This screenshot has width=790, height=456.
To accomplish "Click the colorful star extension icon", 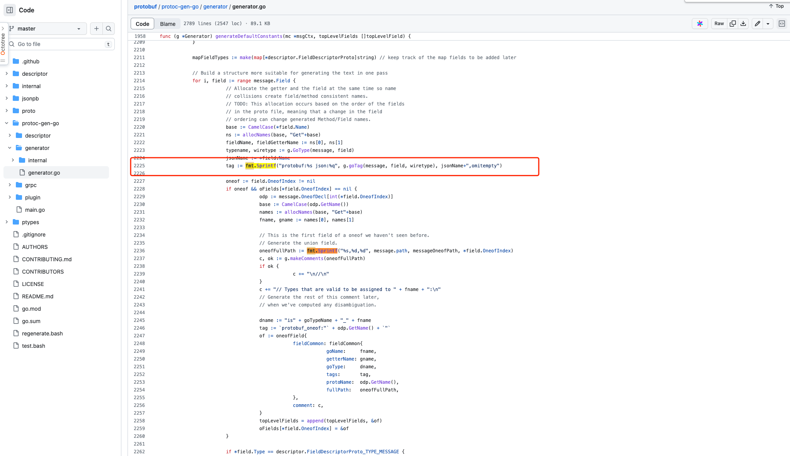I will tap(700, 24).
